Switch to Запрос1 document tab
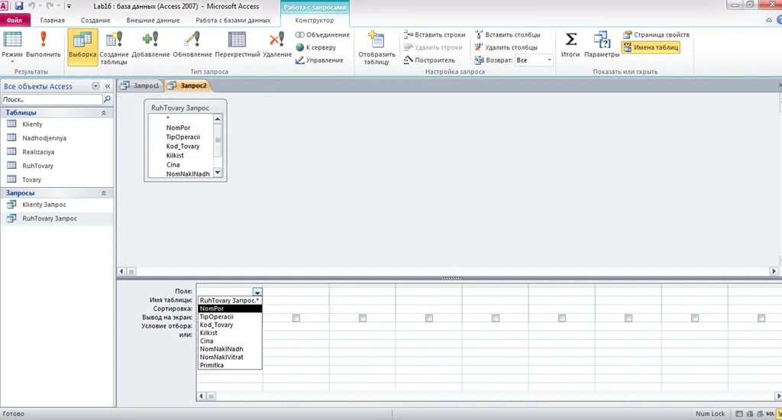This screenshot has width=782, height=420. (141, 86)
